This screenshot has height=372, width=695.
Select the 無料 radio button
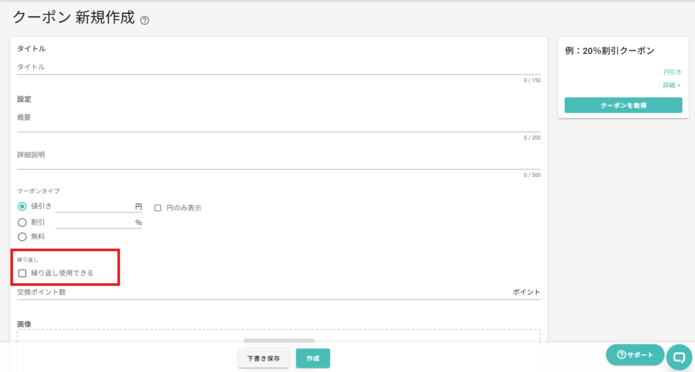pos(23,236)
